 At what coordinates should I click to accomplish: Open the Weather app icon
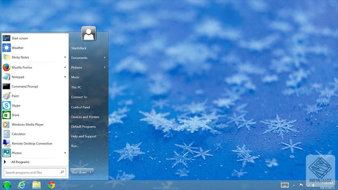(x=6, y=47)
